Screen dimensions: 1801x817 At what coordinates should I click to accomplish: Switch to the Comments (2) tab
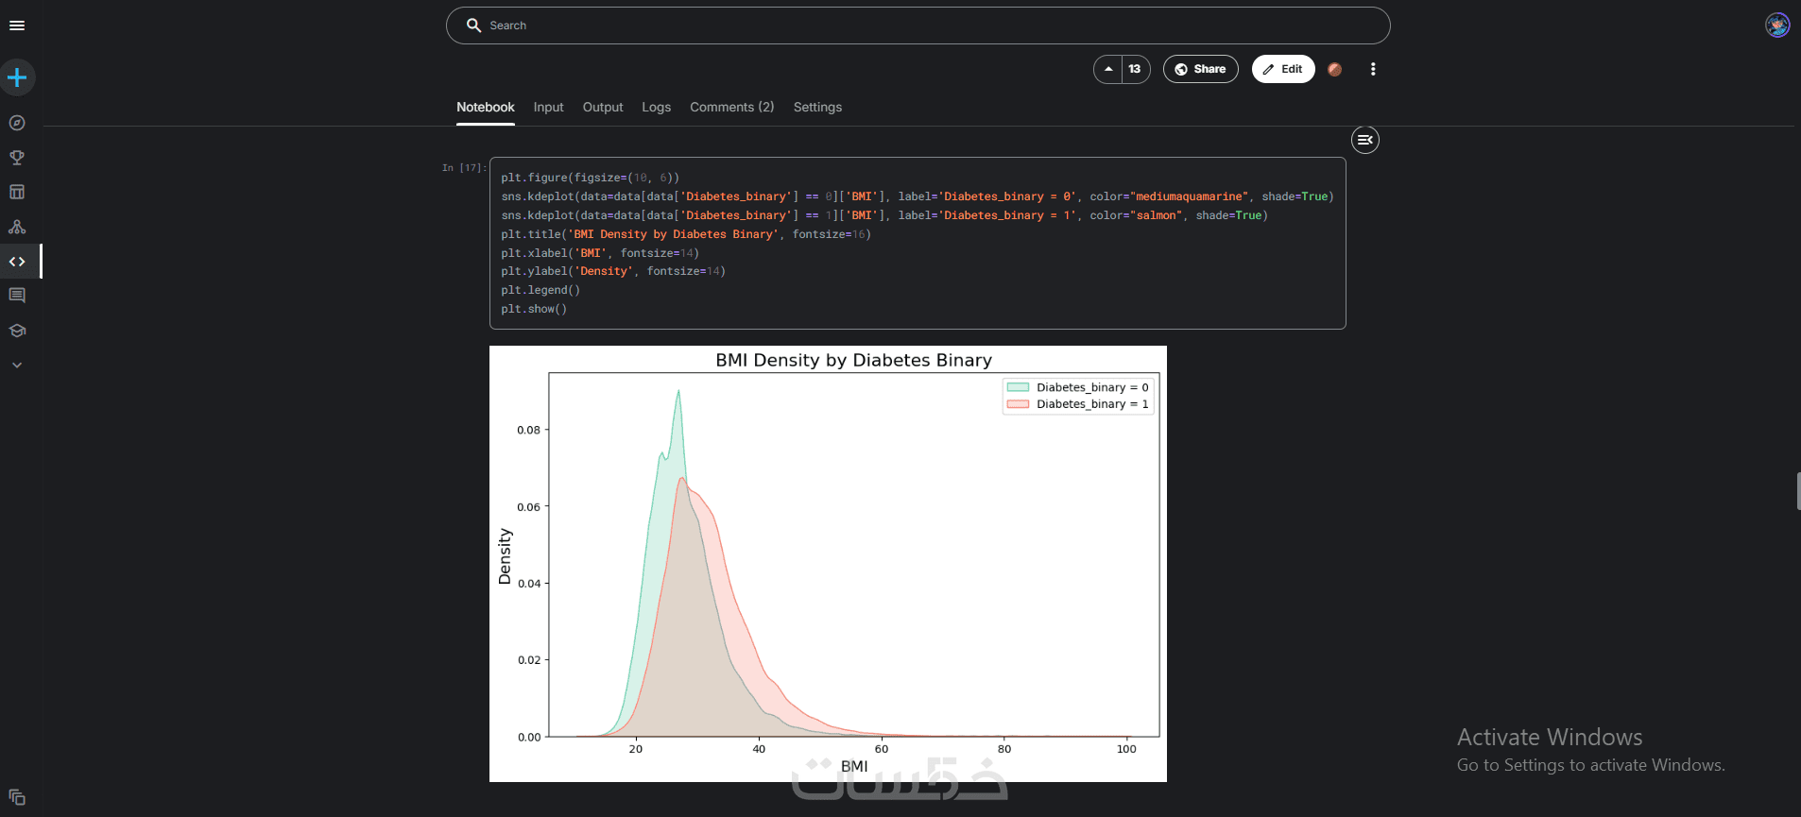coord(732,108)
